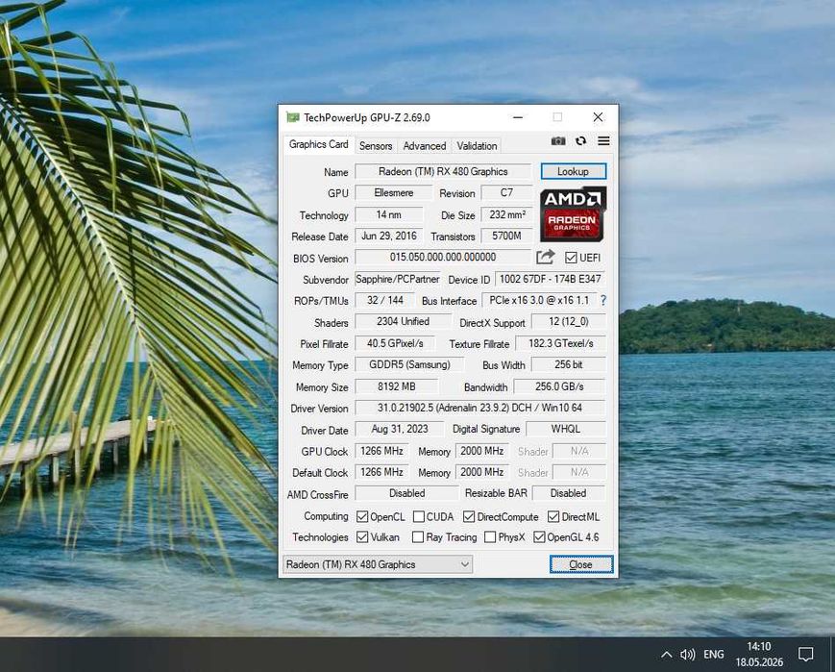
Task: Toggle the UEFI checkbox
Action: point(571,258)
